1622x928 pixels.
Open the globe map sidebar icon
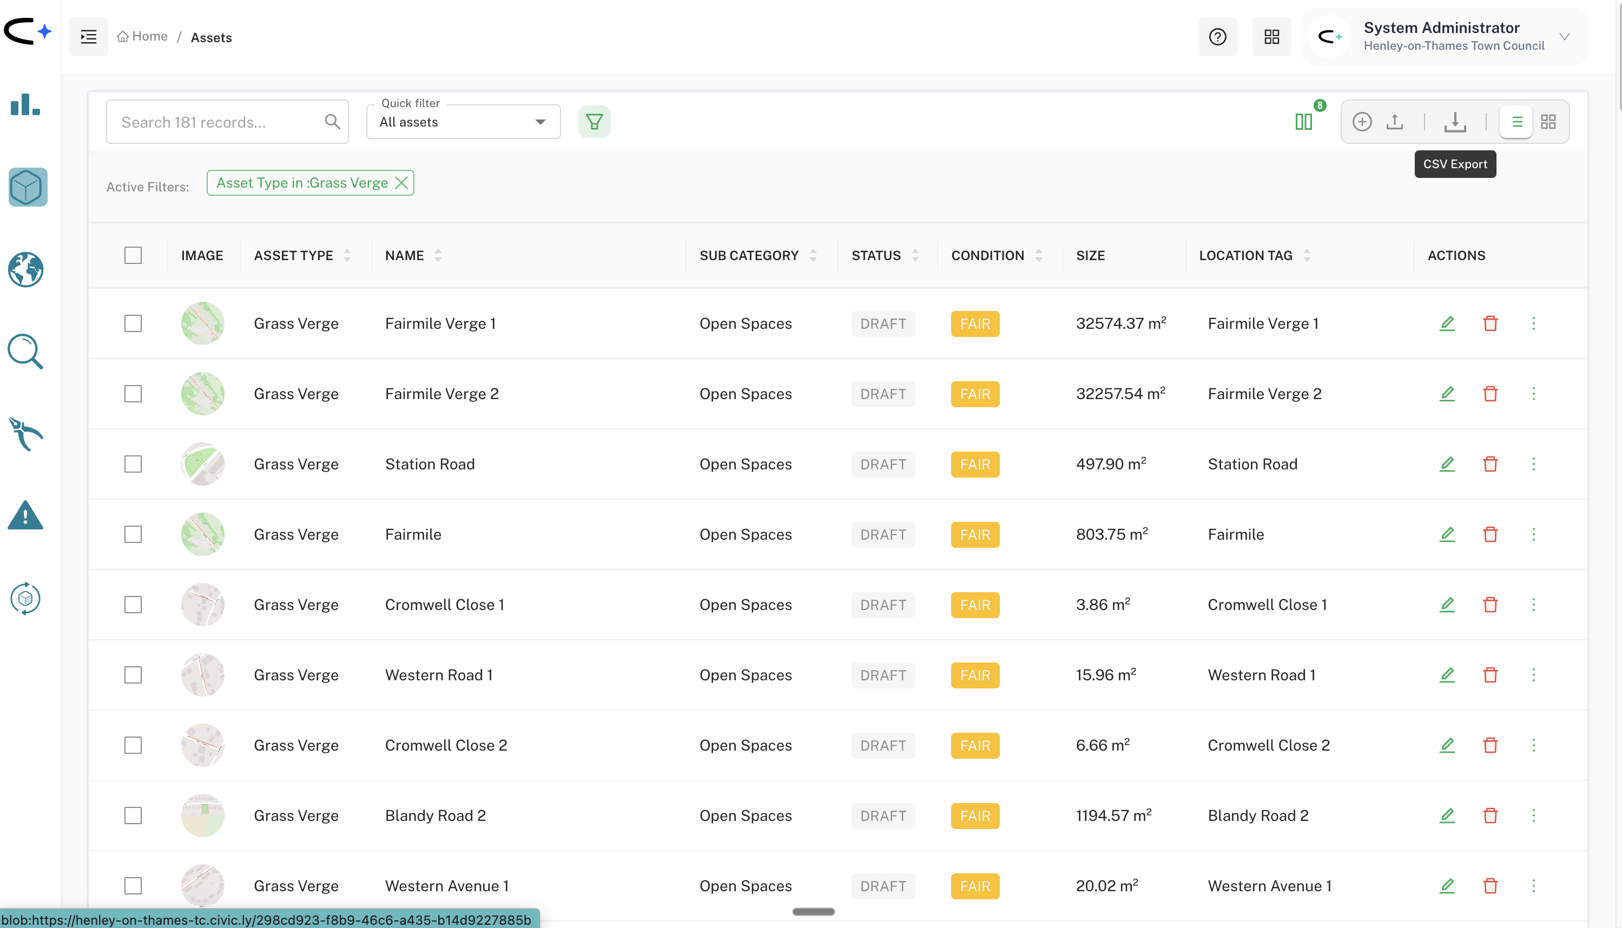(25, 270)
